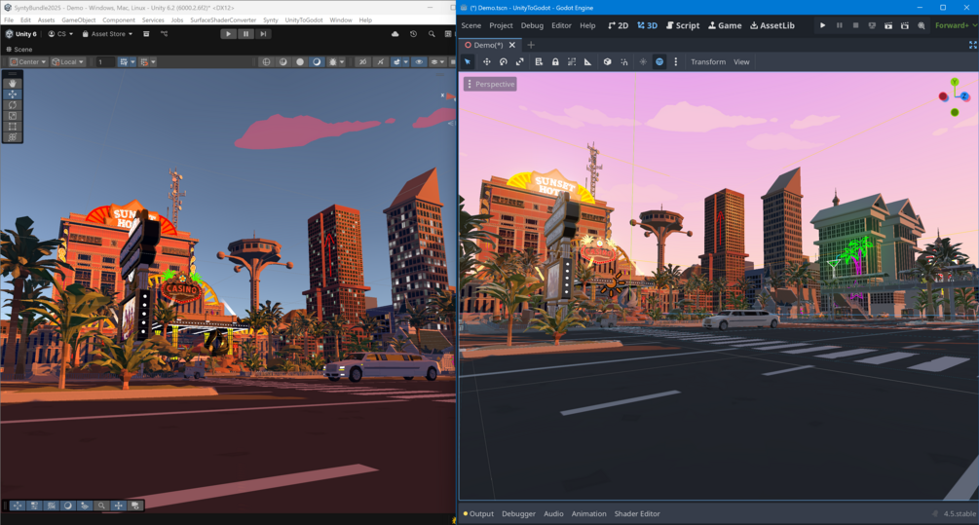Toggle Godot preview sunlight icon
The width and height of the screenshot is (979, 525).
643,61
